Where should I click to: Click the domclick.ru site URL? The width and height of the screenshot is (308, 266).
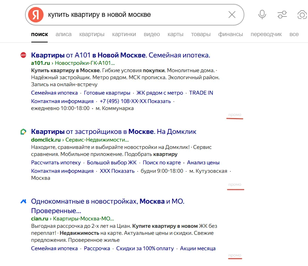point(46,140)
